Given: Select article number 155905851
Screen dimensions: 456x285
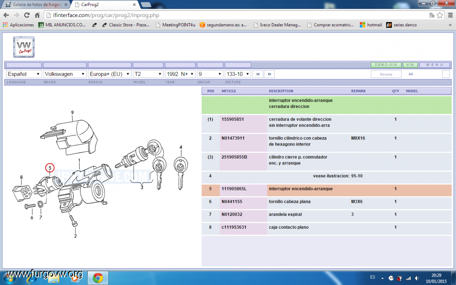Looking at the screenshot, I should pyautogui.click(x=233, y=119).
